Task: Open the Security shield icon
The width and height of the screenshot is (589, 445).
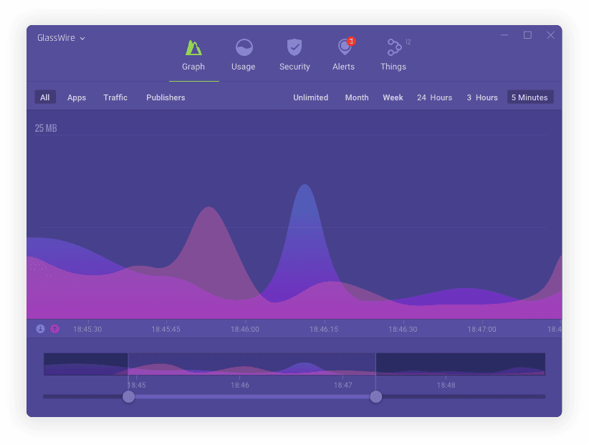Action: point(294,48)
